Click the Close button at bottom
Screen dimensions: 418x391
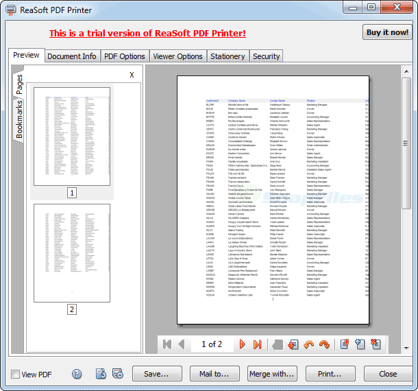388,374
